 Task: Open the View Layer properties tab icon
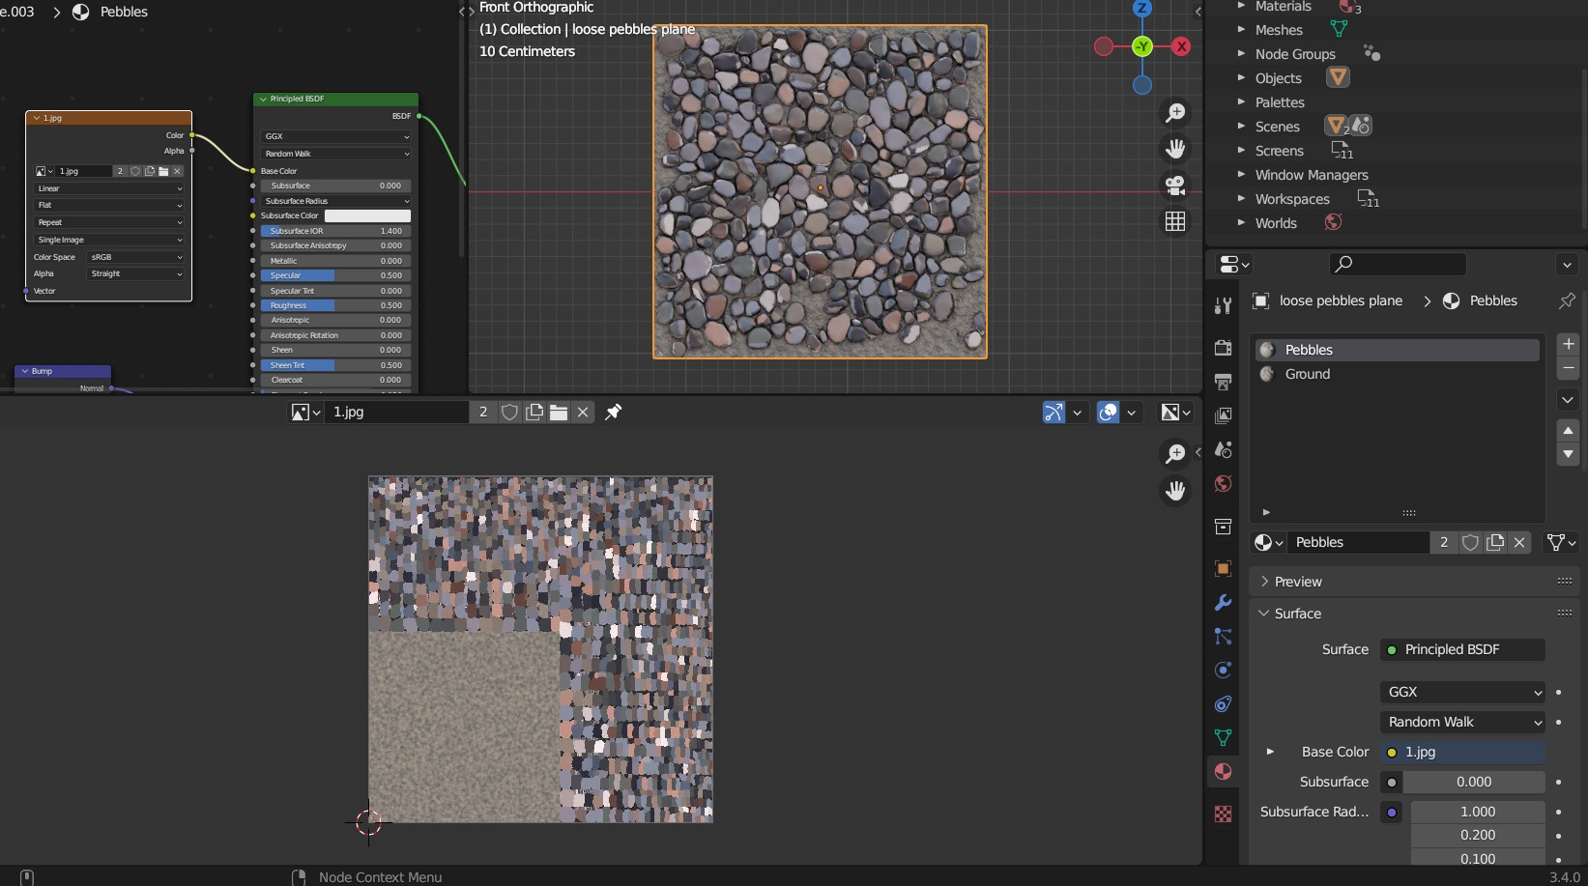1223,415
